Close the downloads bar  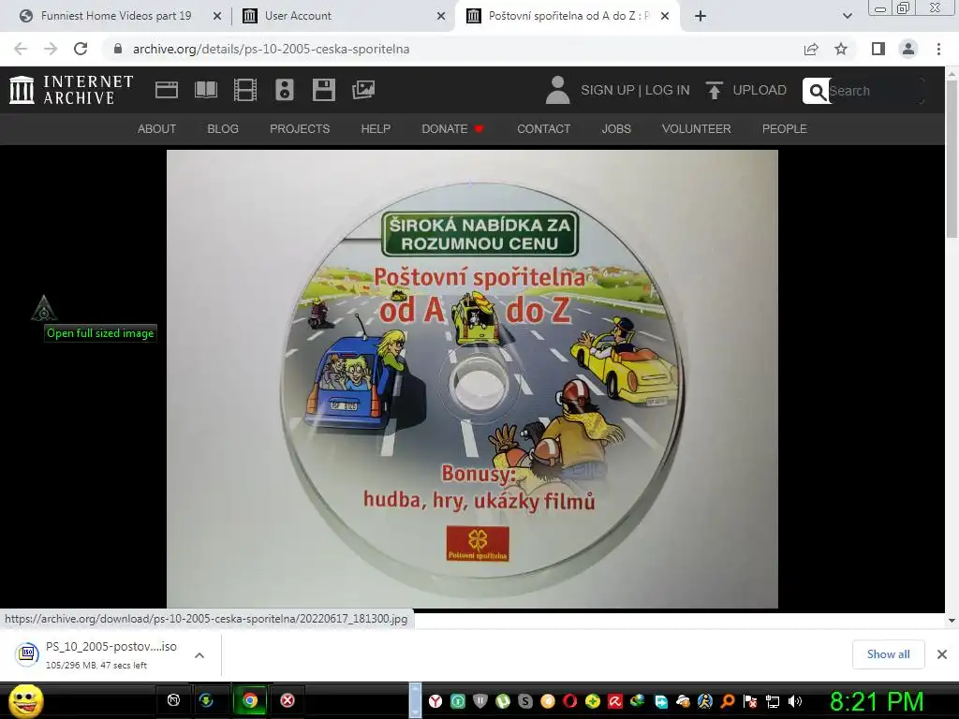pos(942,654)
